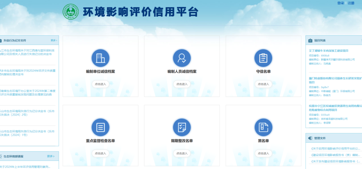Select the 限期整改名单 title text
The width and height of the screenshot is (362, 169).
(182, 141)
